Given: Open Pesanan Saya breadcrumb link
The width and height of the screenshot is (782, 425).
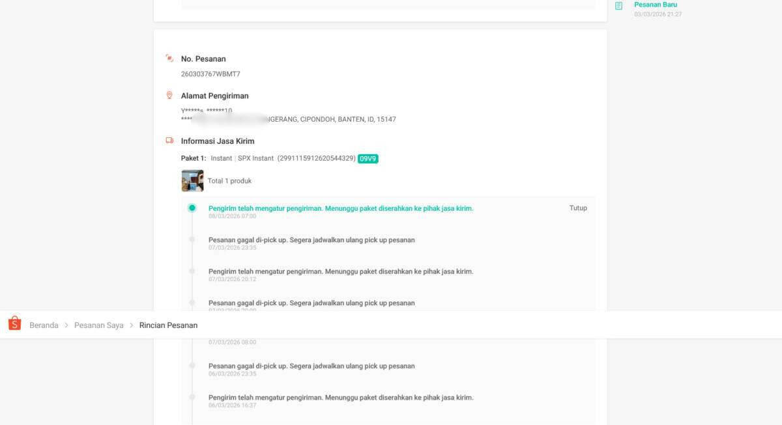Looking at the screenshot, I should point(98,325).
